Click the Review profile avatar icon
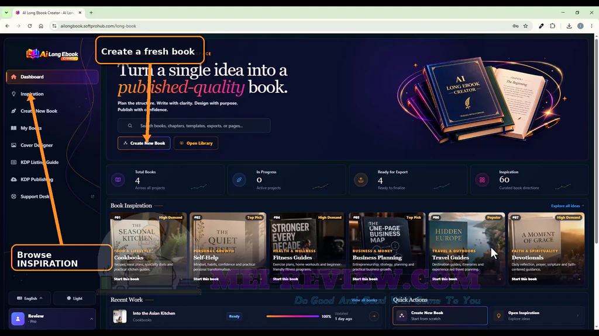 coord(18,318)
